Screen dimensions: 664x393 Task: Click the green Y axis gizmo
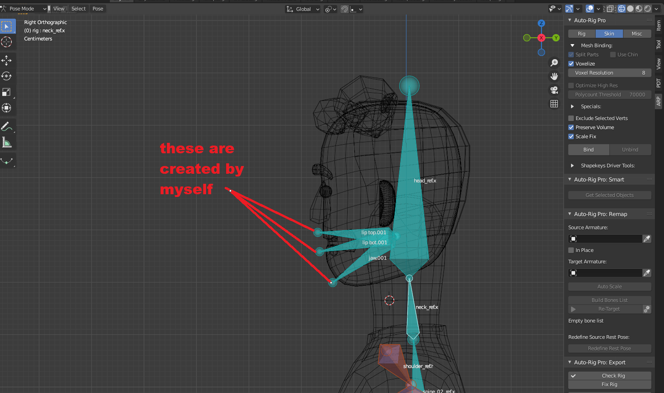(556, 38)
